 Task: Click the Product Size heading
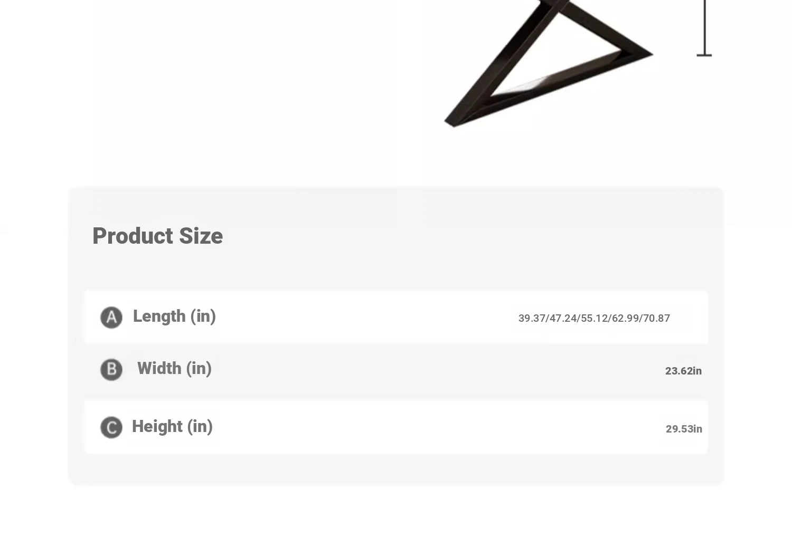coord(157,236)
